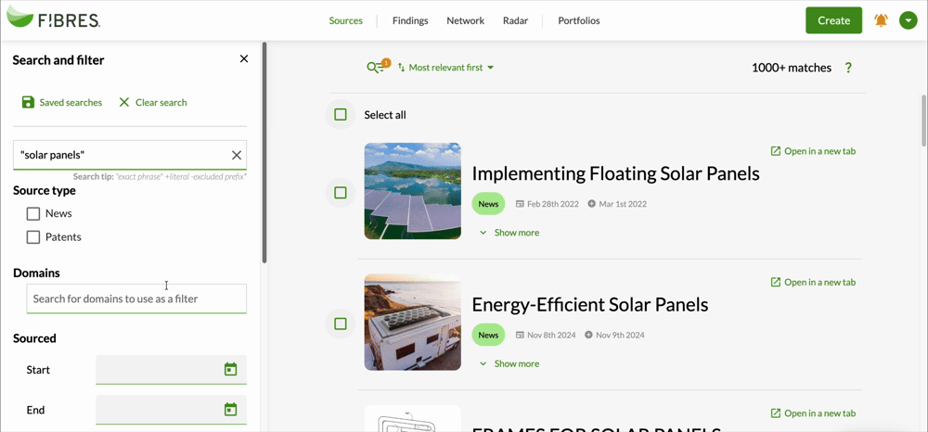
Task: Click the Sourced End date field
Action: point(171,409)
